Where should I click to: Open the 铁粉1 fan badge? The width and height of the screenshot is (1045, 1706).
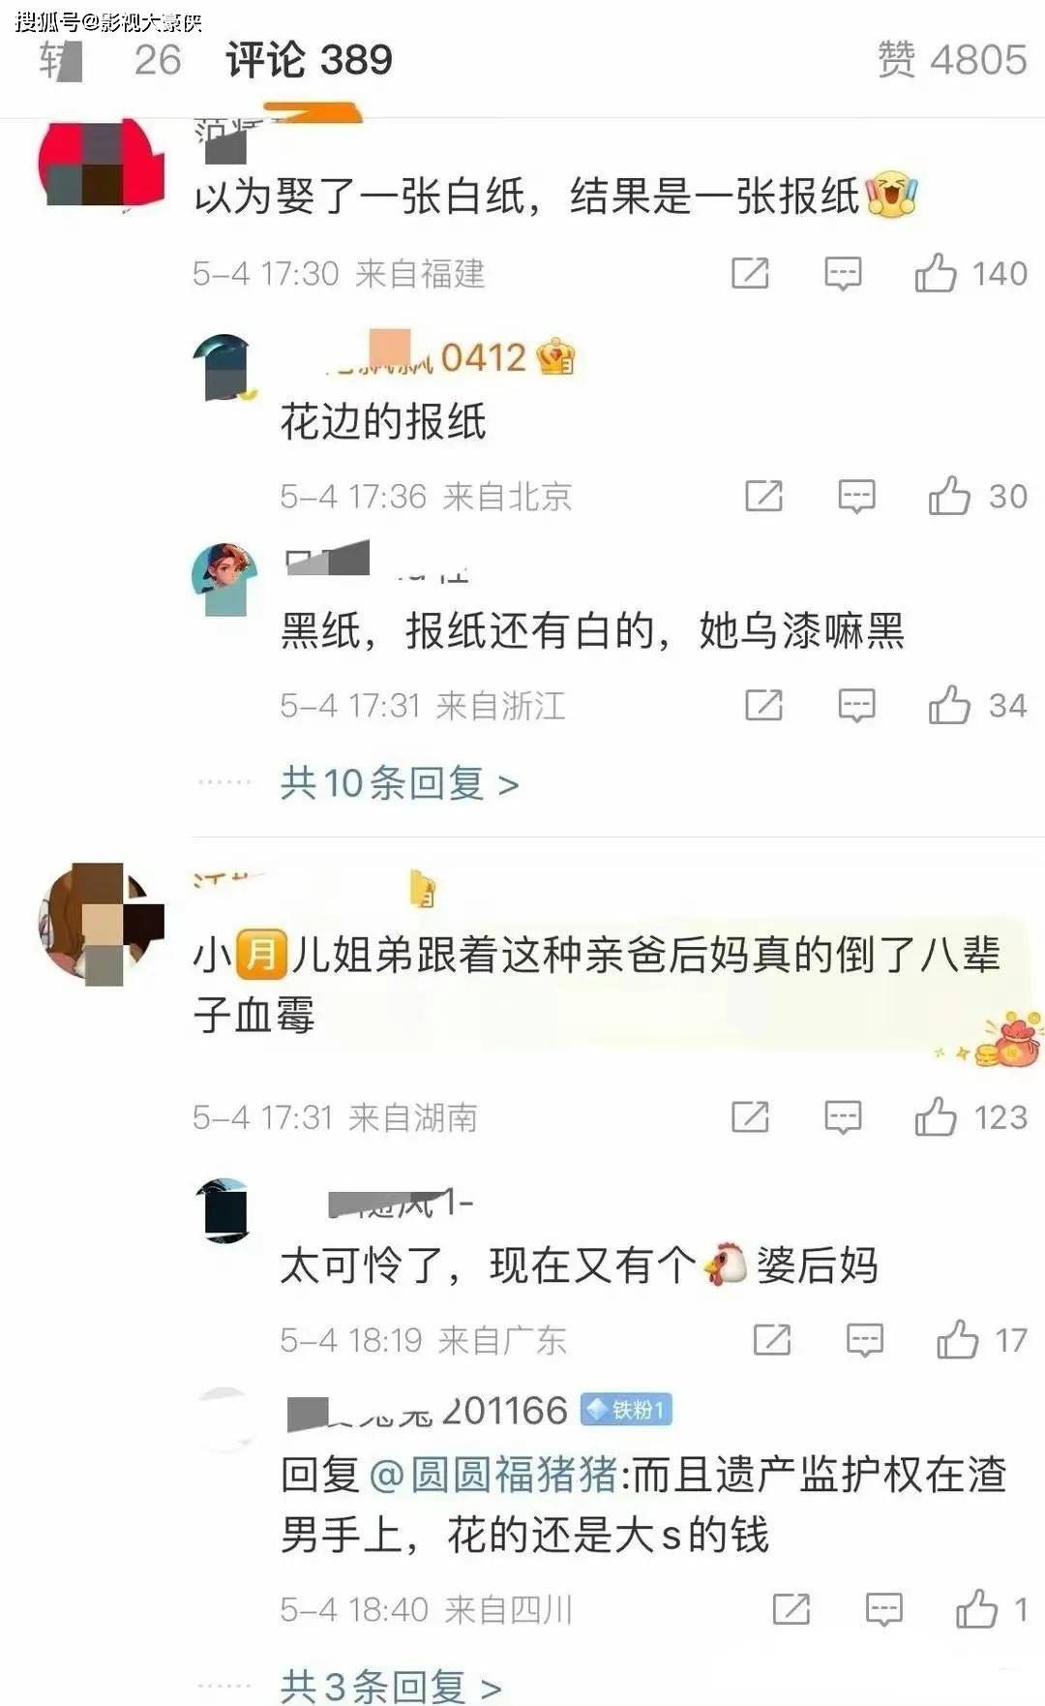(626, 1410)
